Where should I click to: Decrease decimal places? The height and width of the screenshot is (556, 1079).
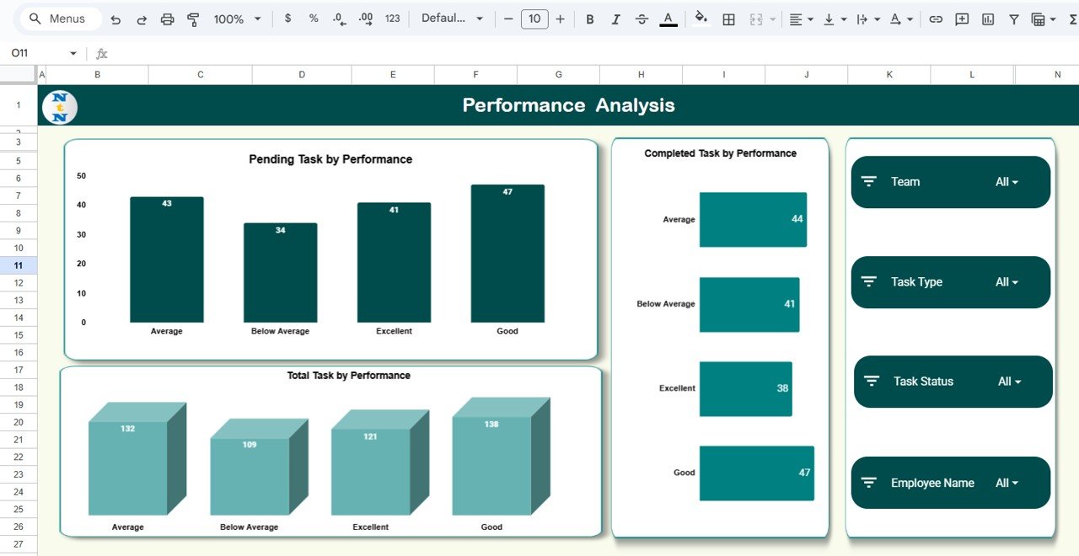click(x=339, y=18)
